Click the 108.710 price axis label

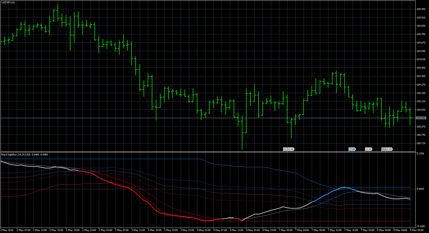[x=421, y=143]
